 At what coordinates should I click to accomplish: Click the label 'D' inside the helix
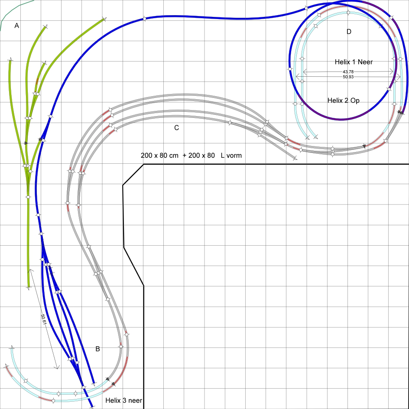349,32
